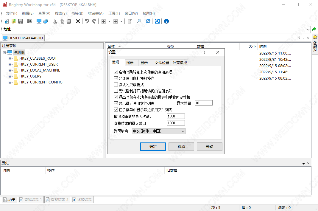The image size is (318, 211).
Task: Uncheck 允许使用鼠标拖放操作 option
Action: [116, 78]
